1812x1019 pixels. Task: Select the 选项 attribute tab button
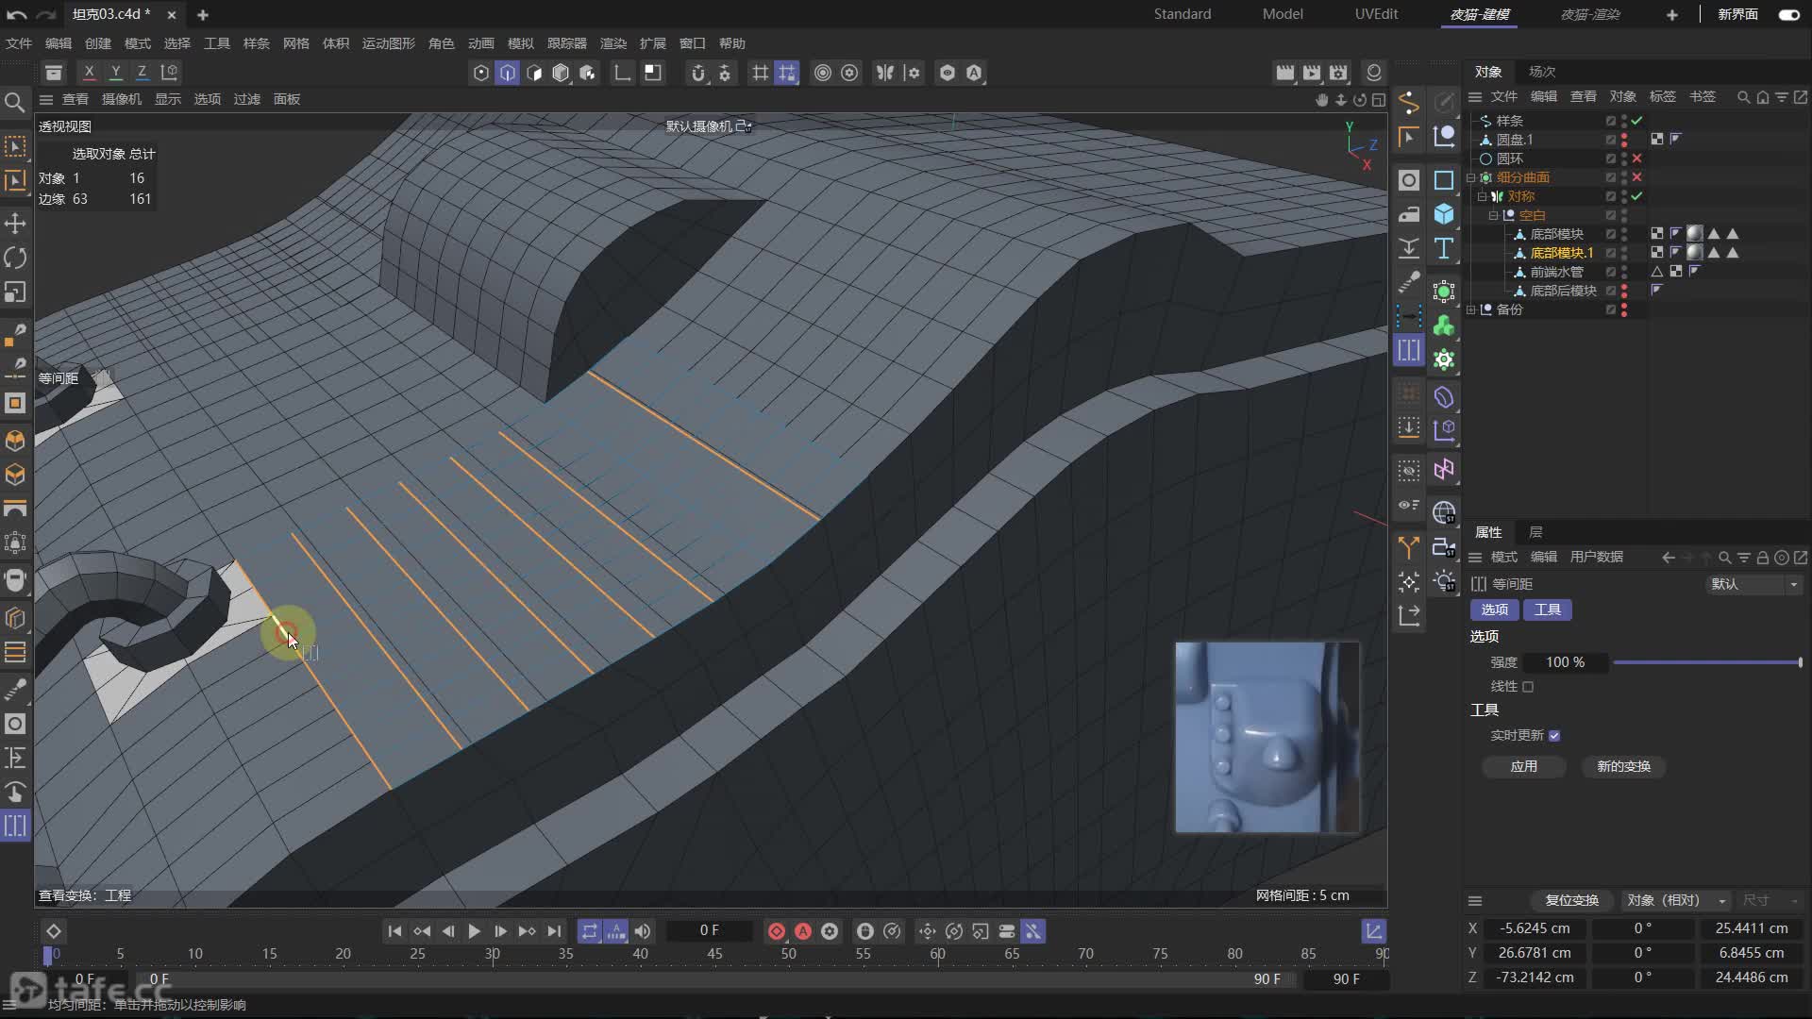coord(1494,610)
